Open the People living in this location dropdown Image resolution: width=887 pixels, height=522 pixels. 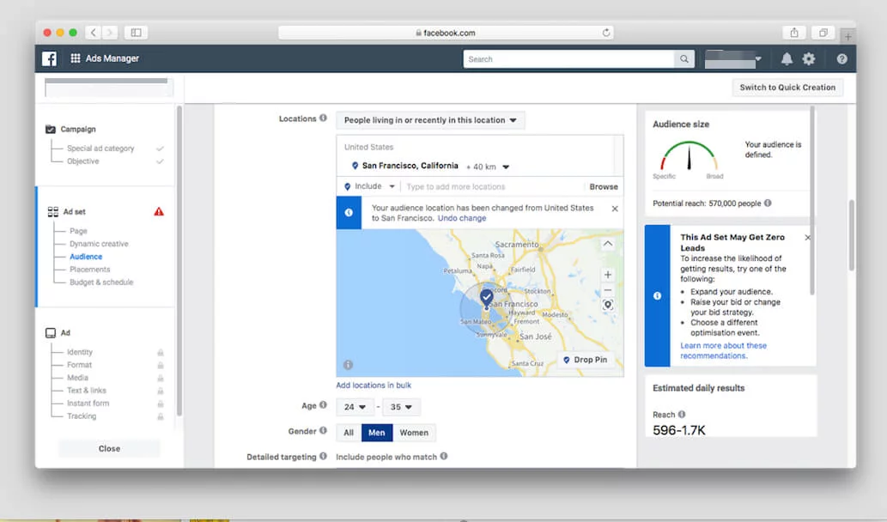(x=430, y=120)
